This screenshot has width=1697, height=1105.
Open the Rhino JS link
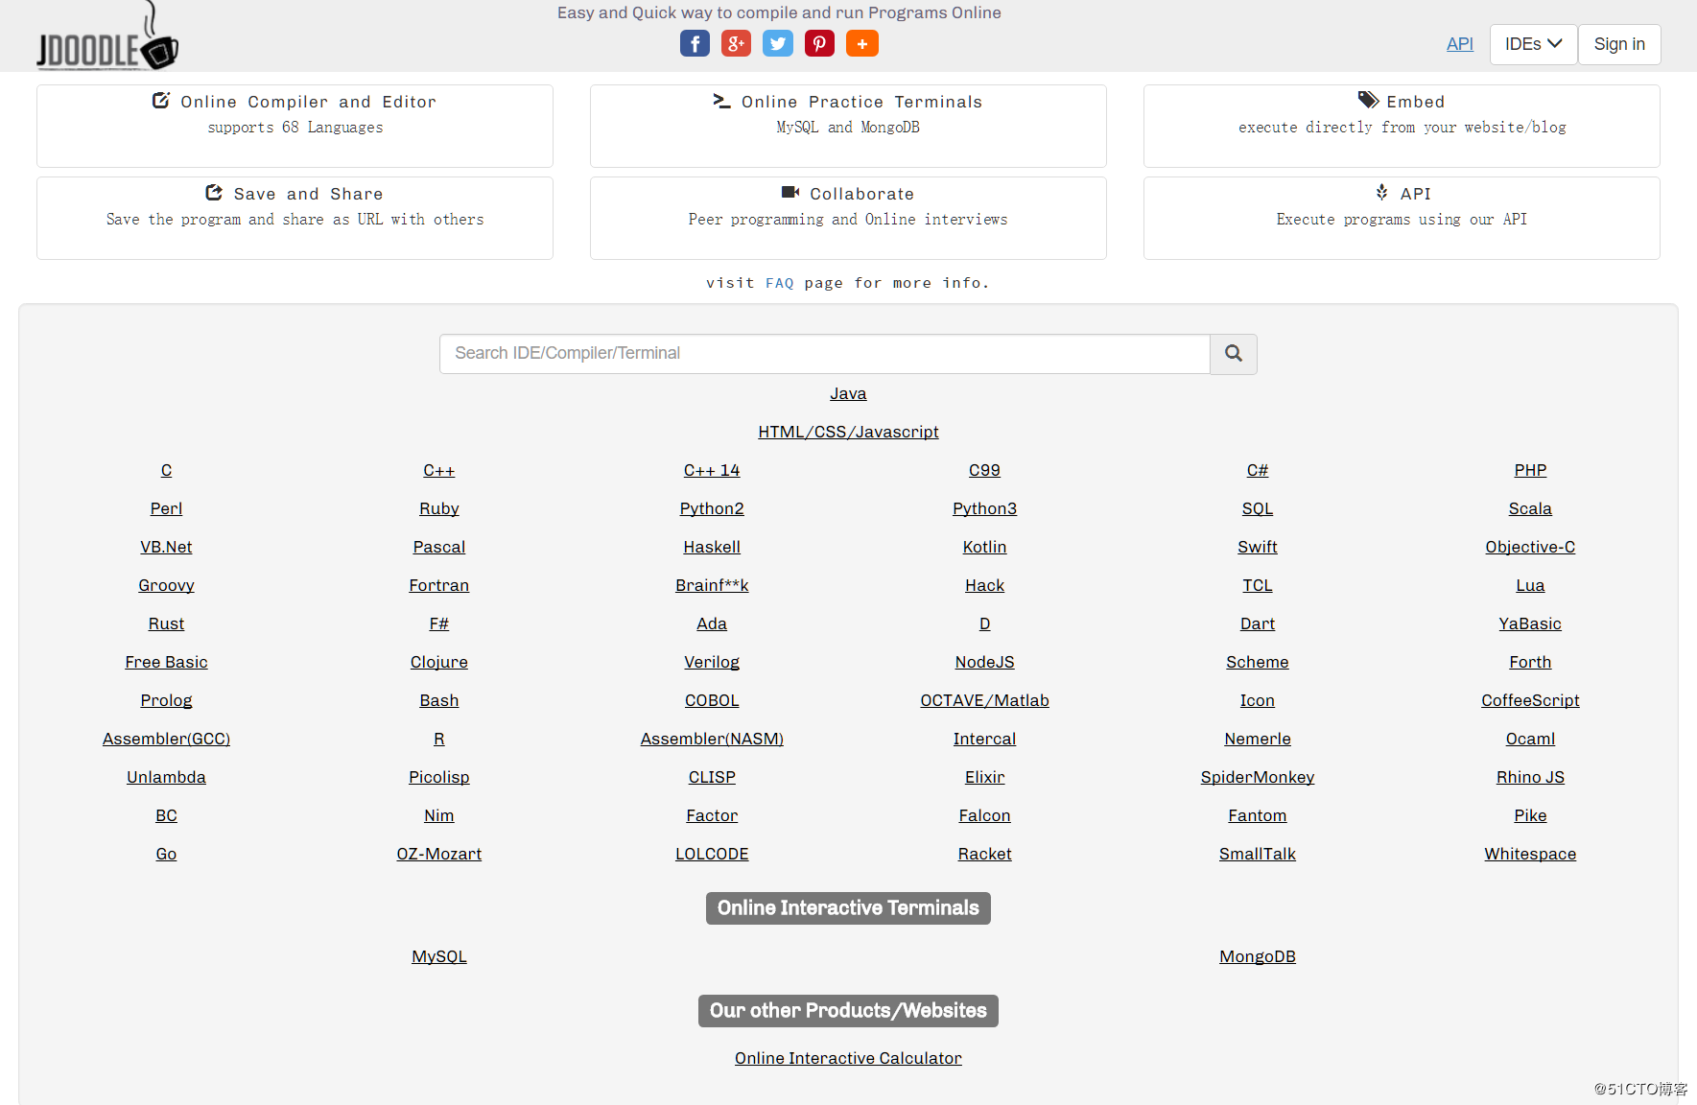pos(1530,777)
